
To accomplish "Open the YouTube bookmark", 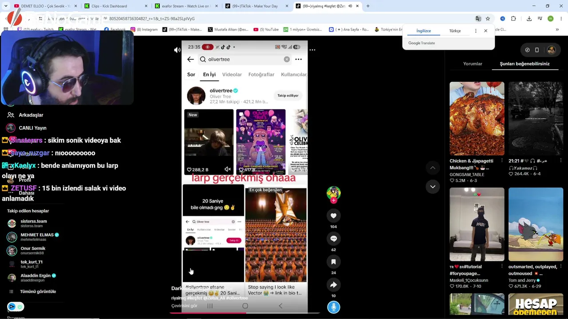I will pos(266,30).
